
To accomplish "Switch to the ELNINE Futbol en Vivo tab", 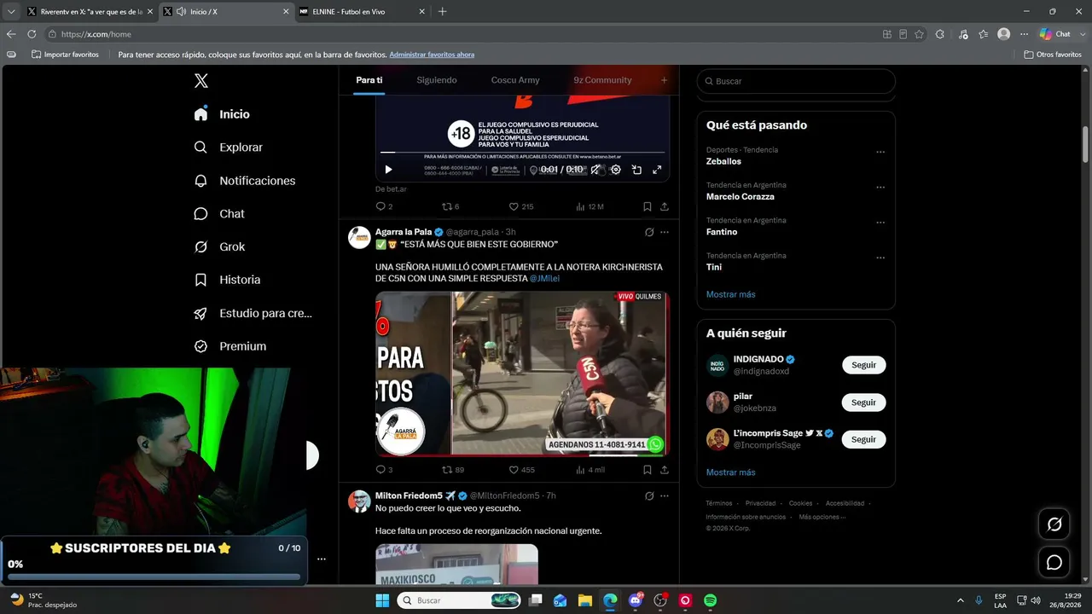I will 363,11.
